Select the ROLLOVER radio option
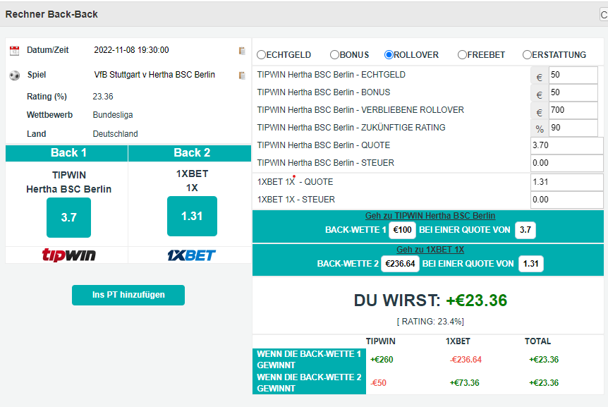The height and width of the screenshot is (407, 608). [x=389, y=54]
